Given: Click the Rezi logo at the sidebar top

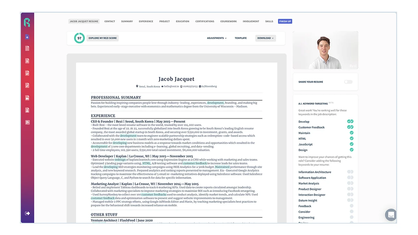Looking at the screenshot, I should click(27, 22).
